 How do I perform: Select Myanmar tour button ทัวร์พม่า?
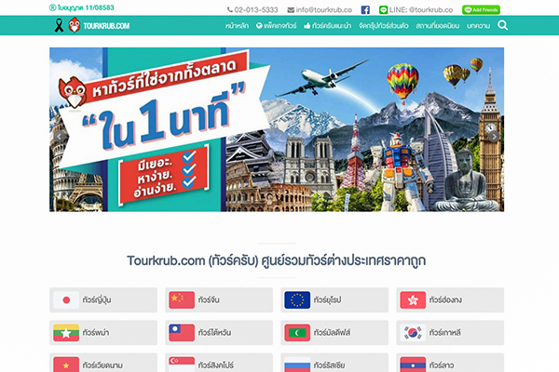[103, 333]
